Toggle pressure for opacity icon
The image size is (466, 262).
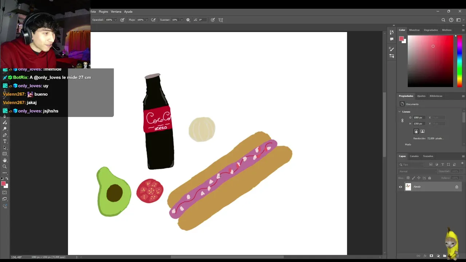tap(122, 20)
